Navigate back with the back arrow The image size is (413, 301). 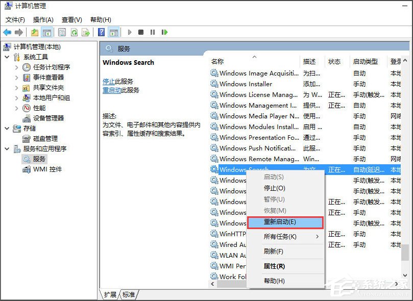point(7,32)
